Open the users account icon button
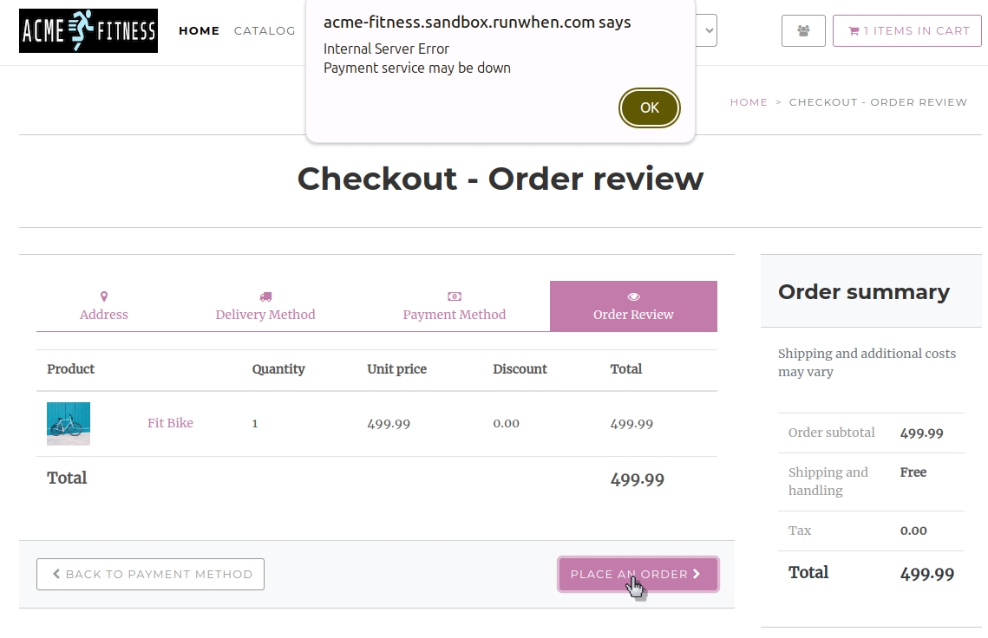The width and height of the screenshot is (988, 638). pos(803,31)
